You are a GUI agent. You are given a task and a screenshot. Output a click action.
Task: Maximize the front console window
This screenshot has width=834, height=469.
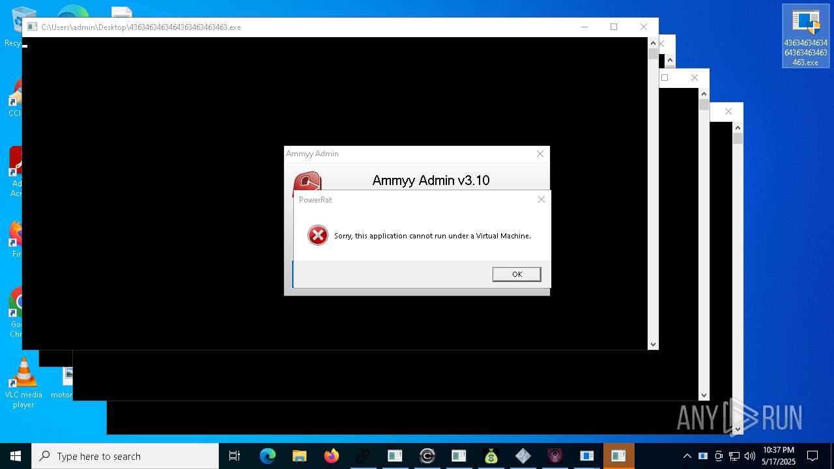pos(614,27)
